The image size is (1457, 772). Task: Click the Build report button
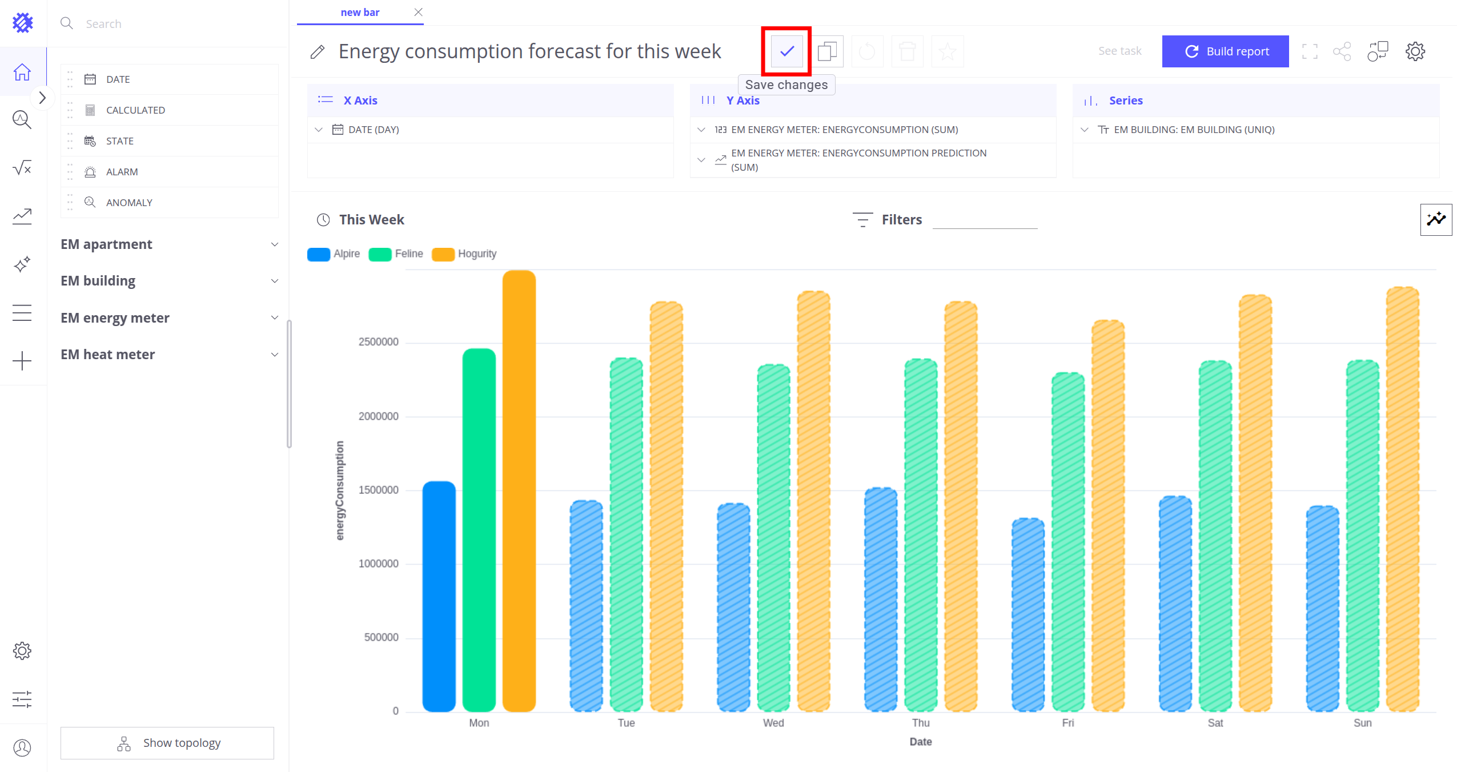click(1225, 51)
